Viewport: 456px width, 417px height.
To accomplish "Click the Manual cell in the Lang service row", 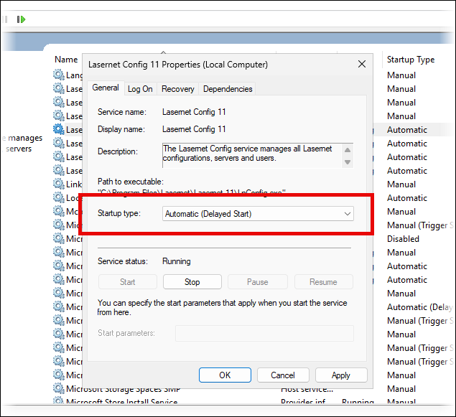I will [x=401, y=75].
